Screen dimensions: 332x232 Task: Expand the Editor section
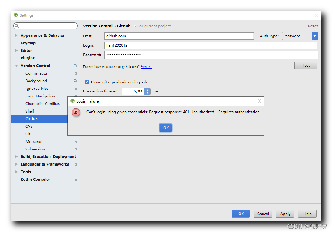16,50
